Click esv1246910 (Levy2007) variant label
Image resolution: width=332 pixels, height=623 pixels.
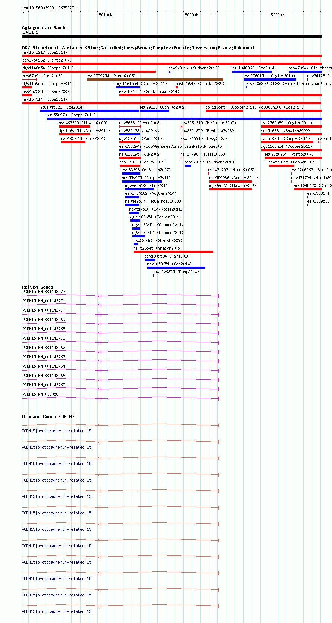[204, 138]
